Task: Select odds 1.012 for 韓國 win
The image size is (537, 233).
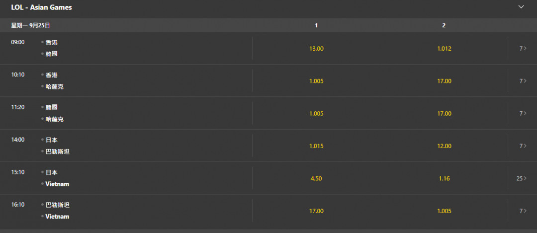Action: click(x=444, y=48)
